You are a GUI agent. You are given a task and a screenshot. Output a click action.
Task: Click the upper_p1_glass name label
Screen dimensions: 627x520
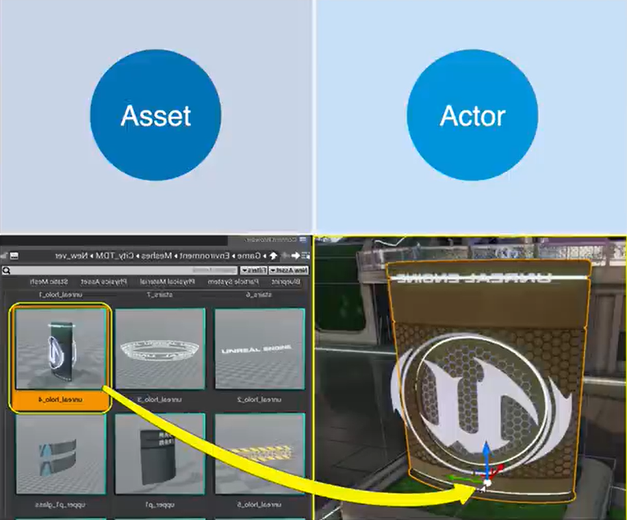point(60,505)
